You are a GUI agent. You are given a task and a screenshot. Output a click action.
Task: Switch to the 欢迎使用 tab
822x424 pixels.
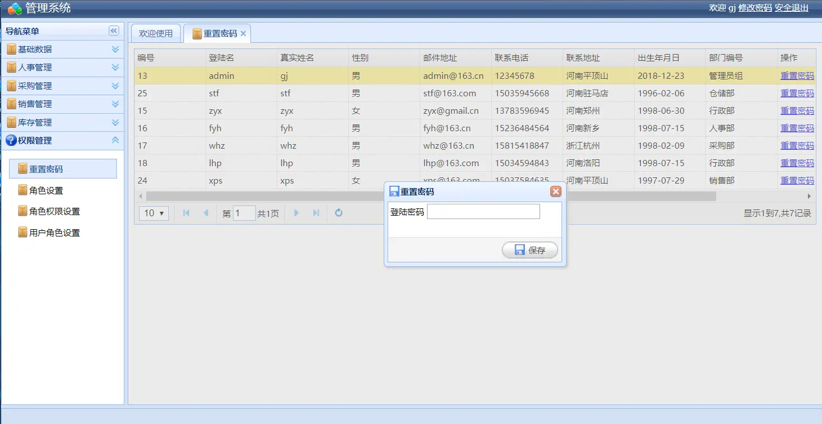point(156,34)
